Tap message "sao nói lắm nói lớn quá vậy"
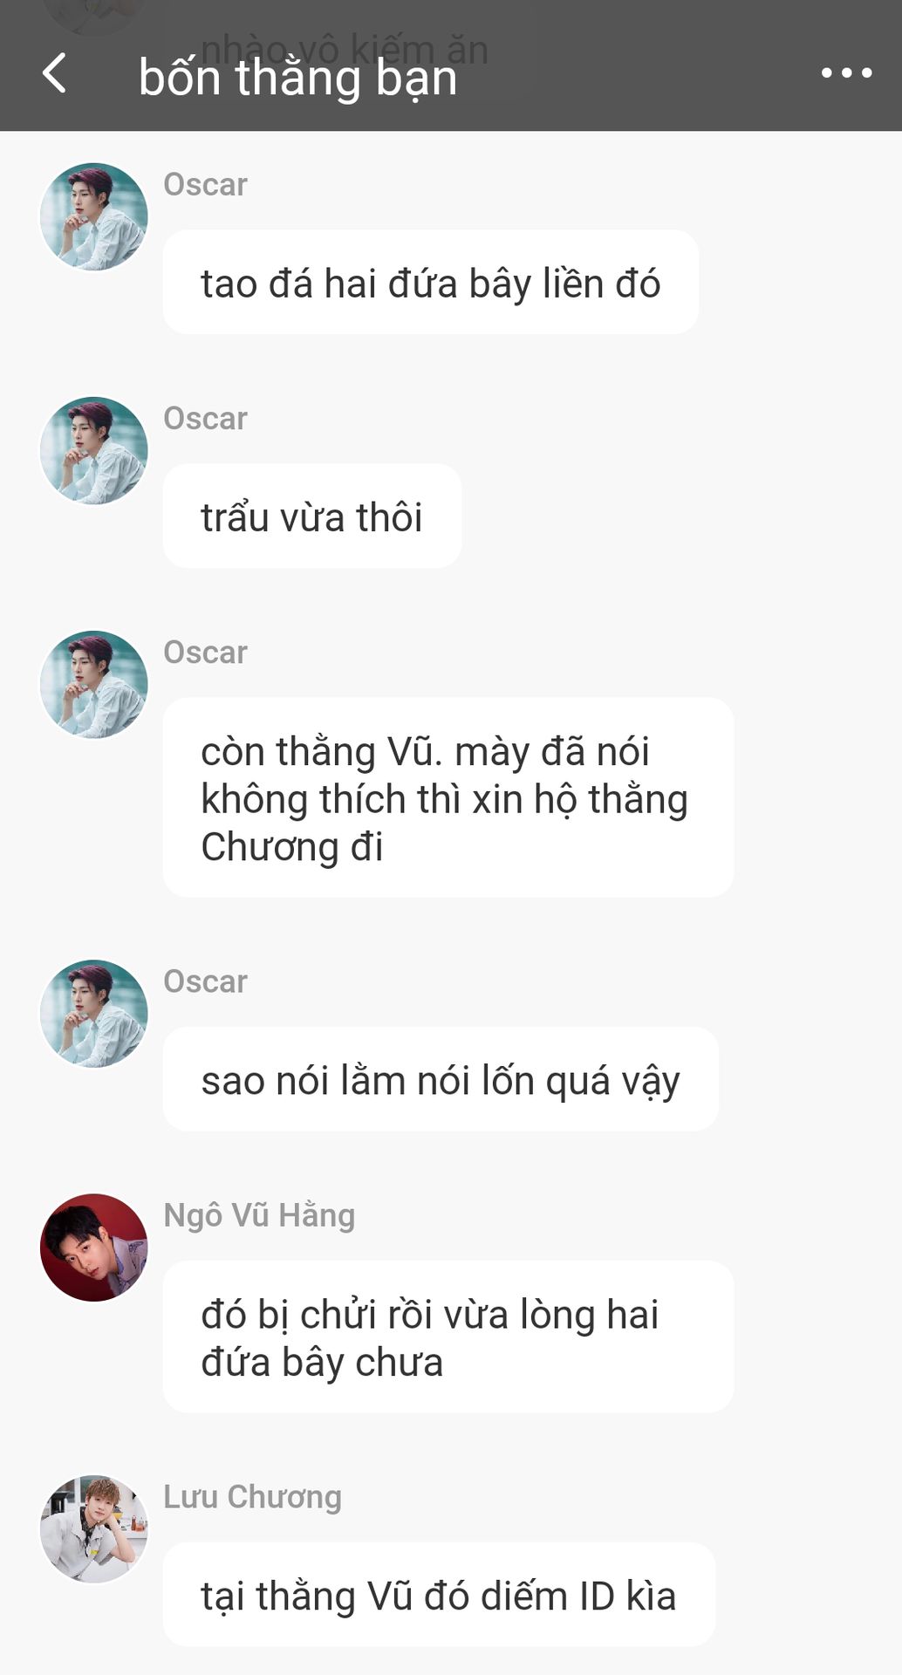The height and width of the screenshot is (1675, 902). (x=441, y=1079)
